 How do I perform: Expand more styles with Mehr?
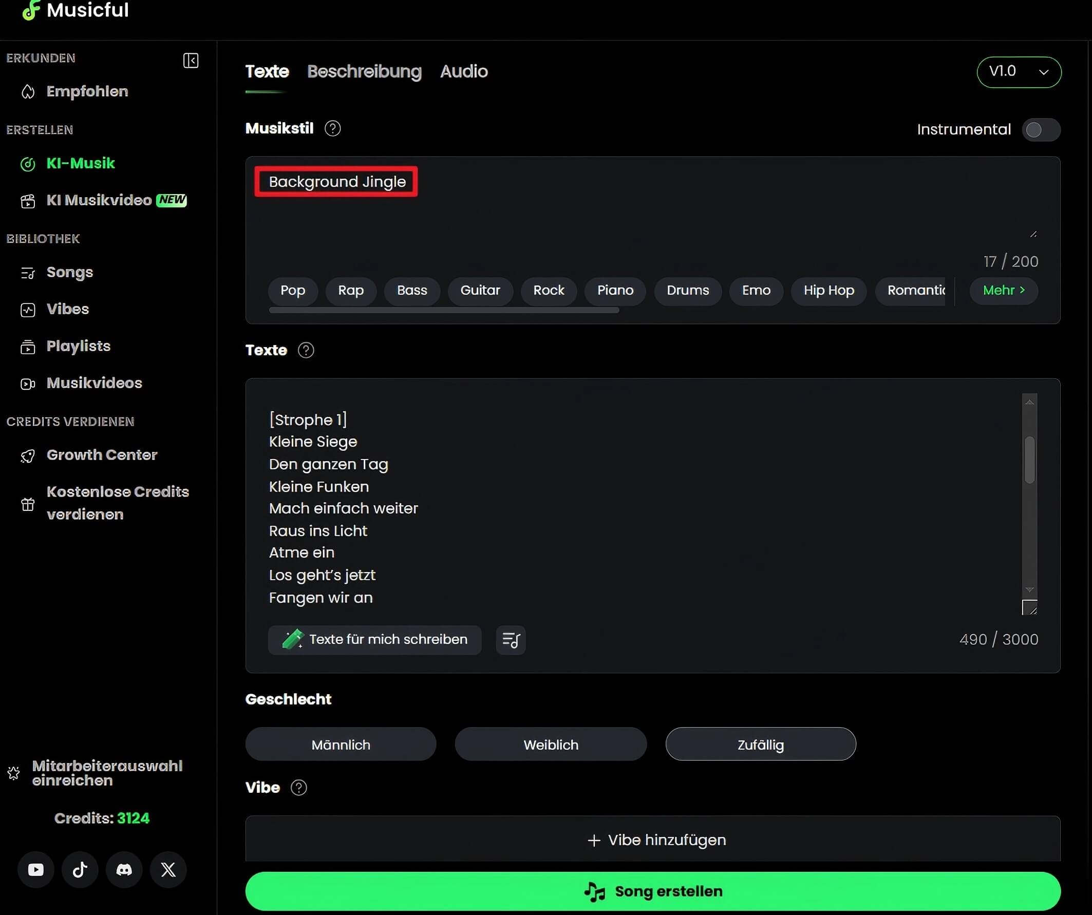pyautogui.click(x=1004, y=290)
